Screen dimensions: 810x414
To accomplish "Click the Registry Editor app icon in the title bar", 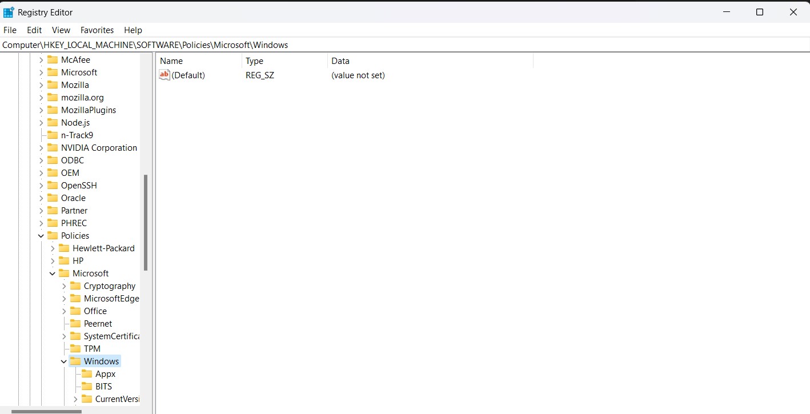I will pyautogui.click(x=10, y=12).
